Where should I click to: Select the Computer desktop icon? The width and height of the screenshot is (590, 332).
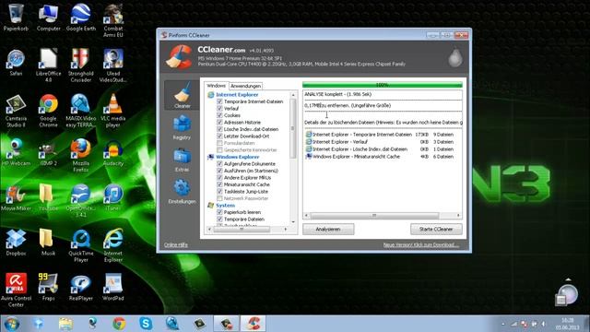click(x=48, y=18)
